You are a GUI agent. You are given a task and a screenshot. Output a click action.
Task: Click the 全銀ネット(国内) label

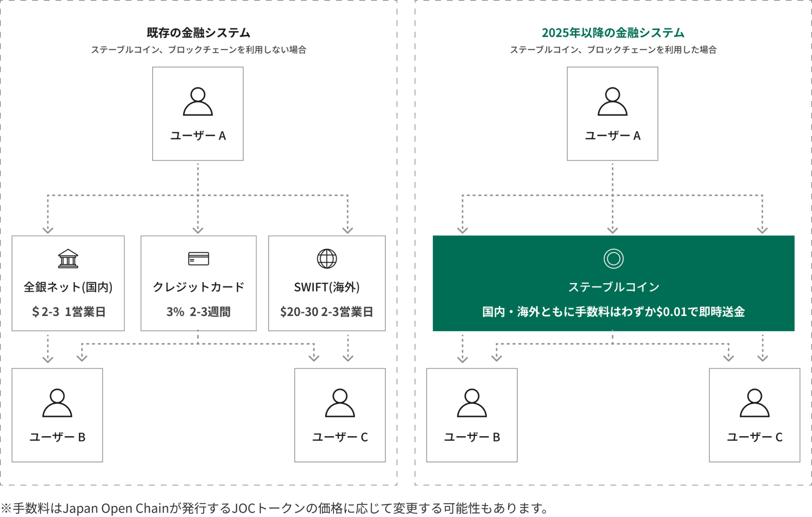click(68, 287)
